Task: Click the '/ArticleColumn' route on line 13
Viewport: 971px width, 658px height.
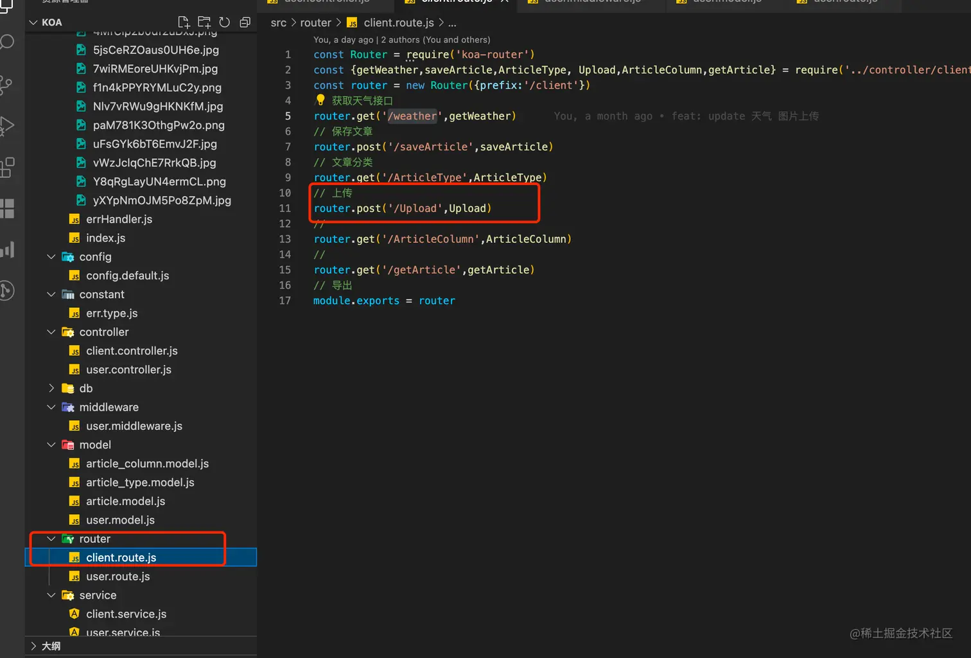Action: [x=434, y=240]
